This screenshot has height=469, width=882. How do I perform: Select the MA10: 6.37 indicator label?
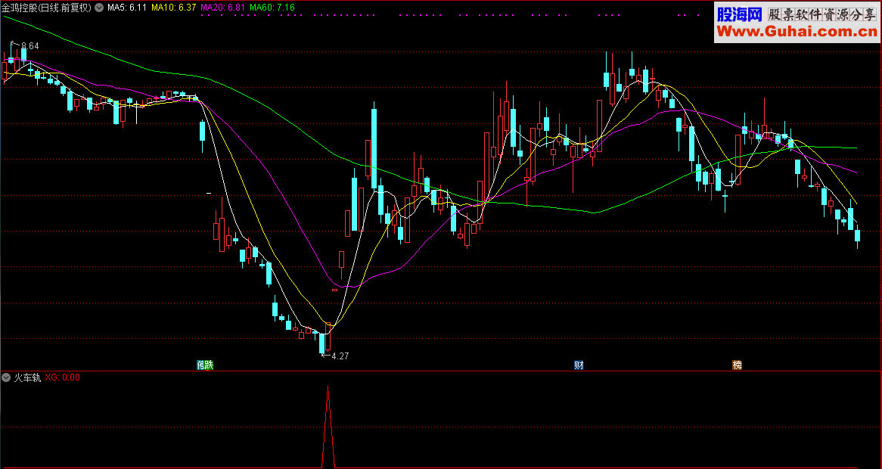pyautogui.click(x=174, y=8)
